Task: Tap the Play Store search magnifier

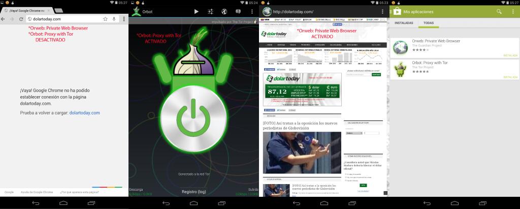Action: 499,12
